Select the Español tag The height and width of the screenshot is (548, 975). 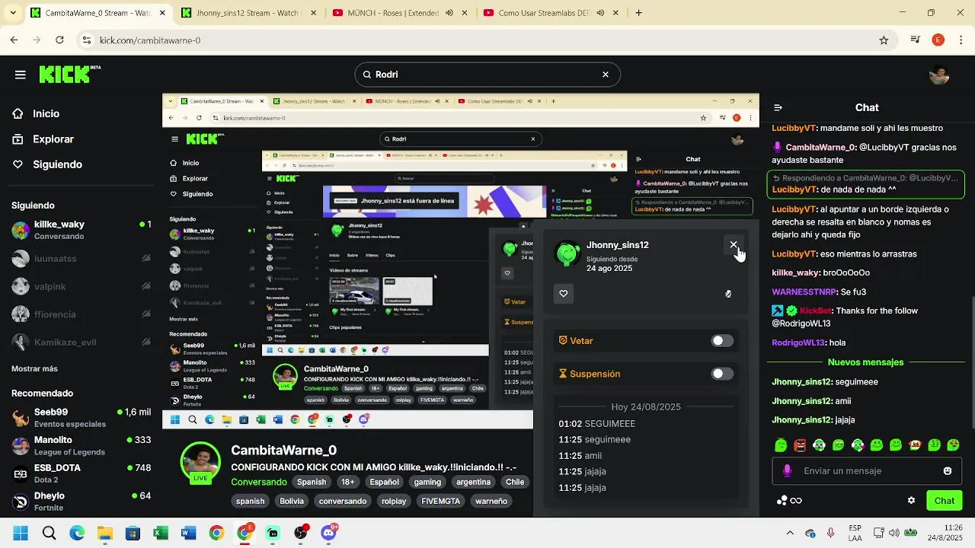pos(384,482)
